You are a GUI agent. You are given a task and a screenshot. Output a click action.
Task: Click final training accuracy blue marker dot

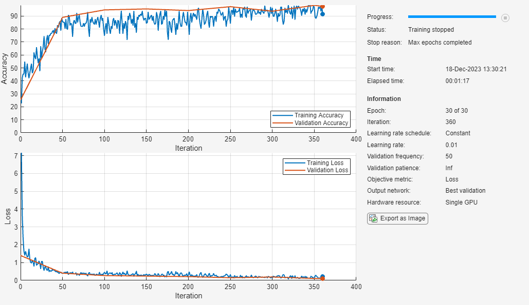(322, 14)
